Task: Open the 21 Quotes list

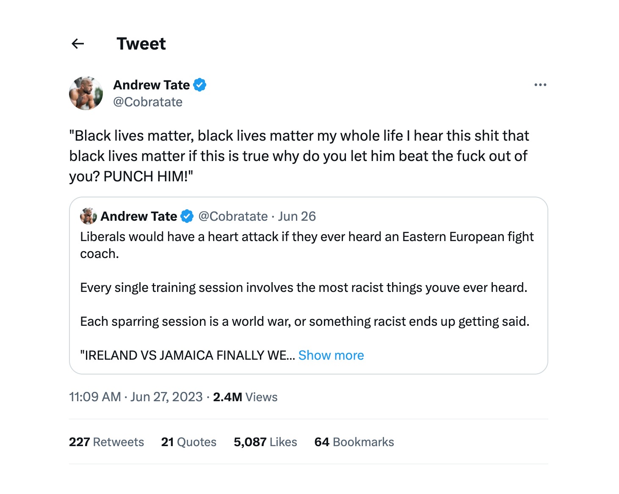Action: 188,442
